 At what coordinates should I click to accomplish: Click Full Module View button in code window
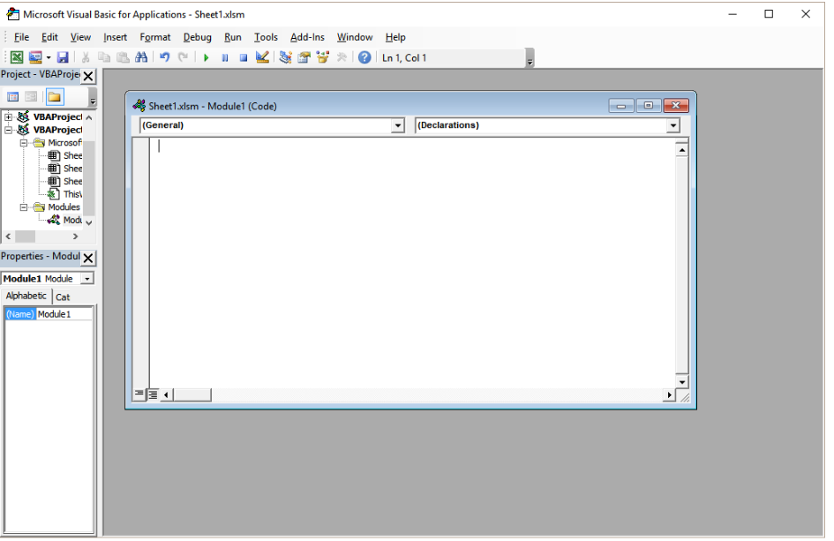153,394
